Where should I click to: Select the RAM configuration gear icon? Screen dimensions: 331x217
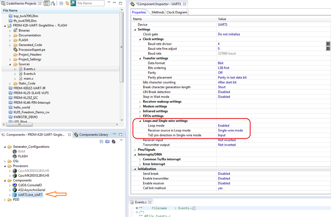coord(15,151)
